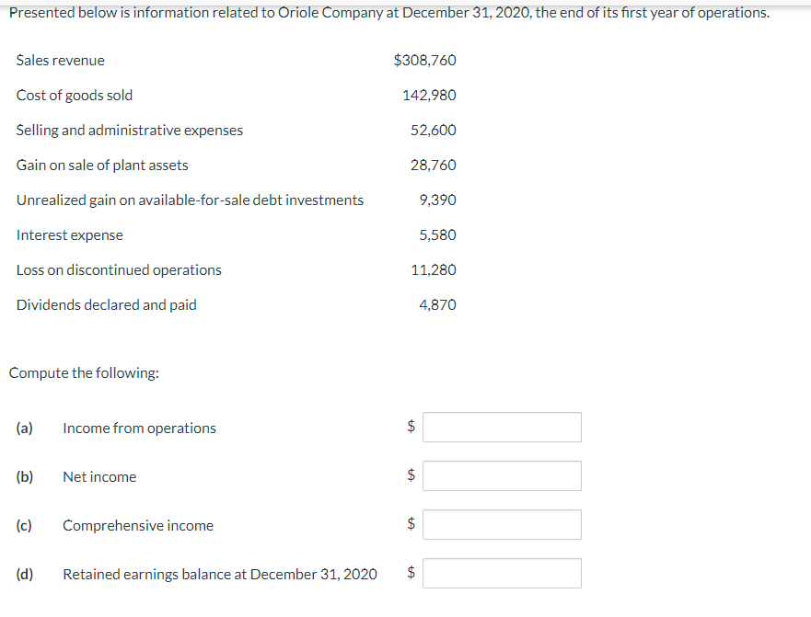The width and height of the screenshot is (811, 617).
Task: Select the Sales revenue label
Action: (60, 60)
